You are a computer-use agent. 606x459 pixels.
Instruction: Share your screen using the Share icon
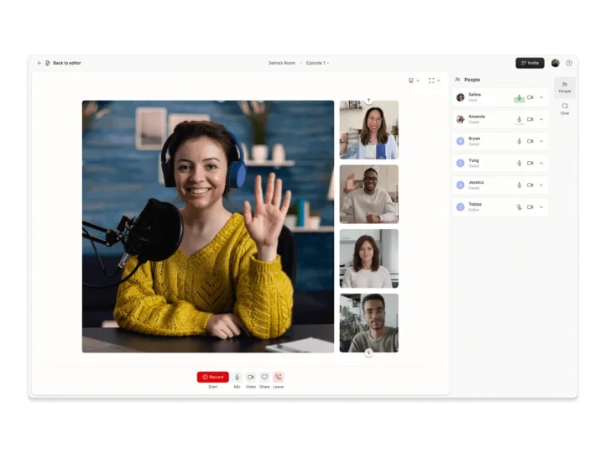pos(264,377)
